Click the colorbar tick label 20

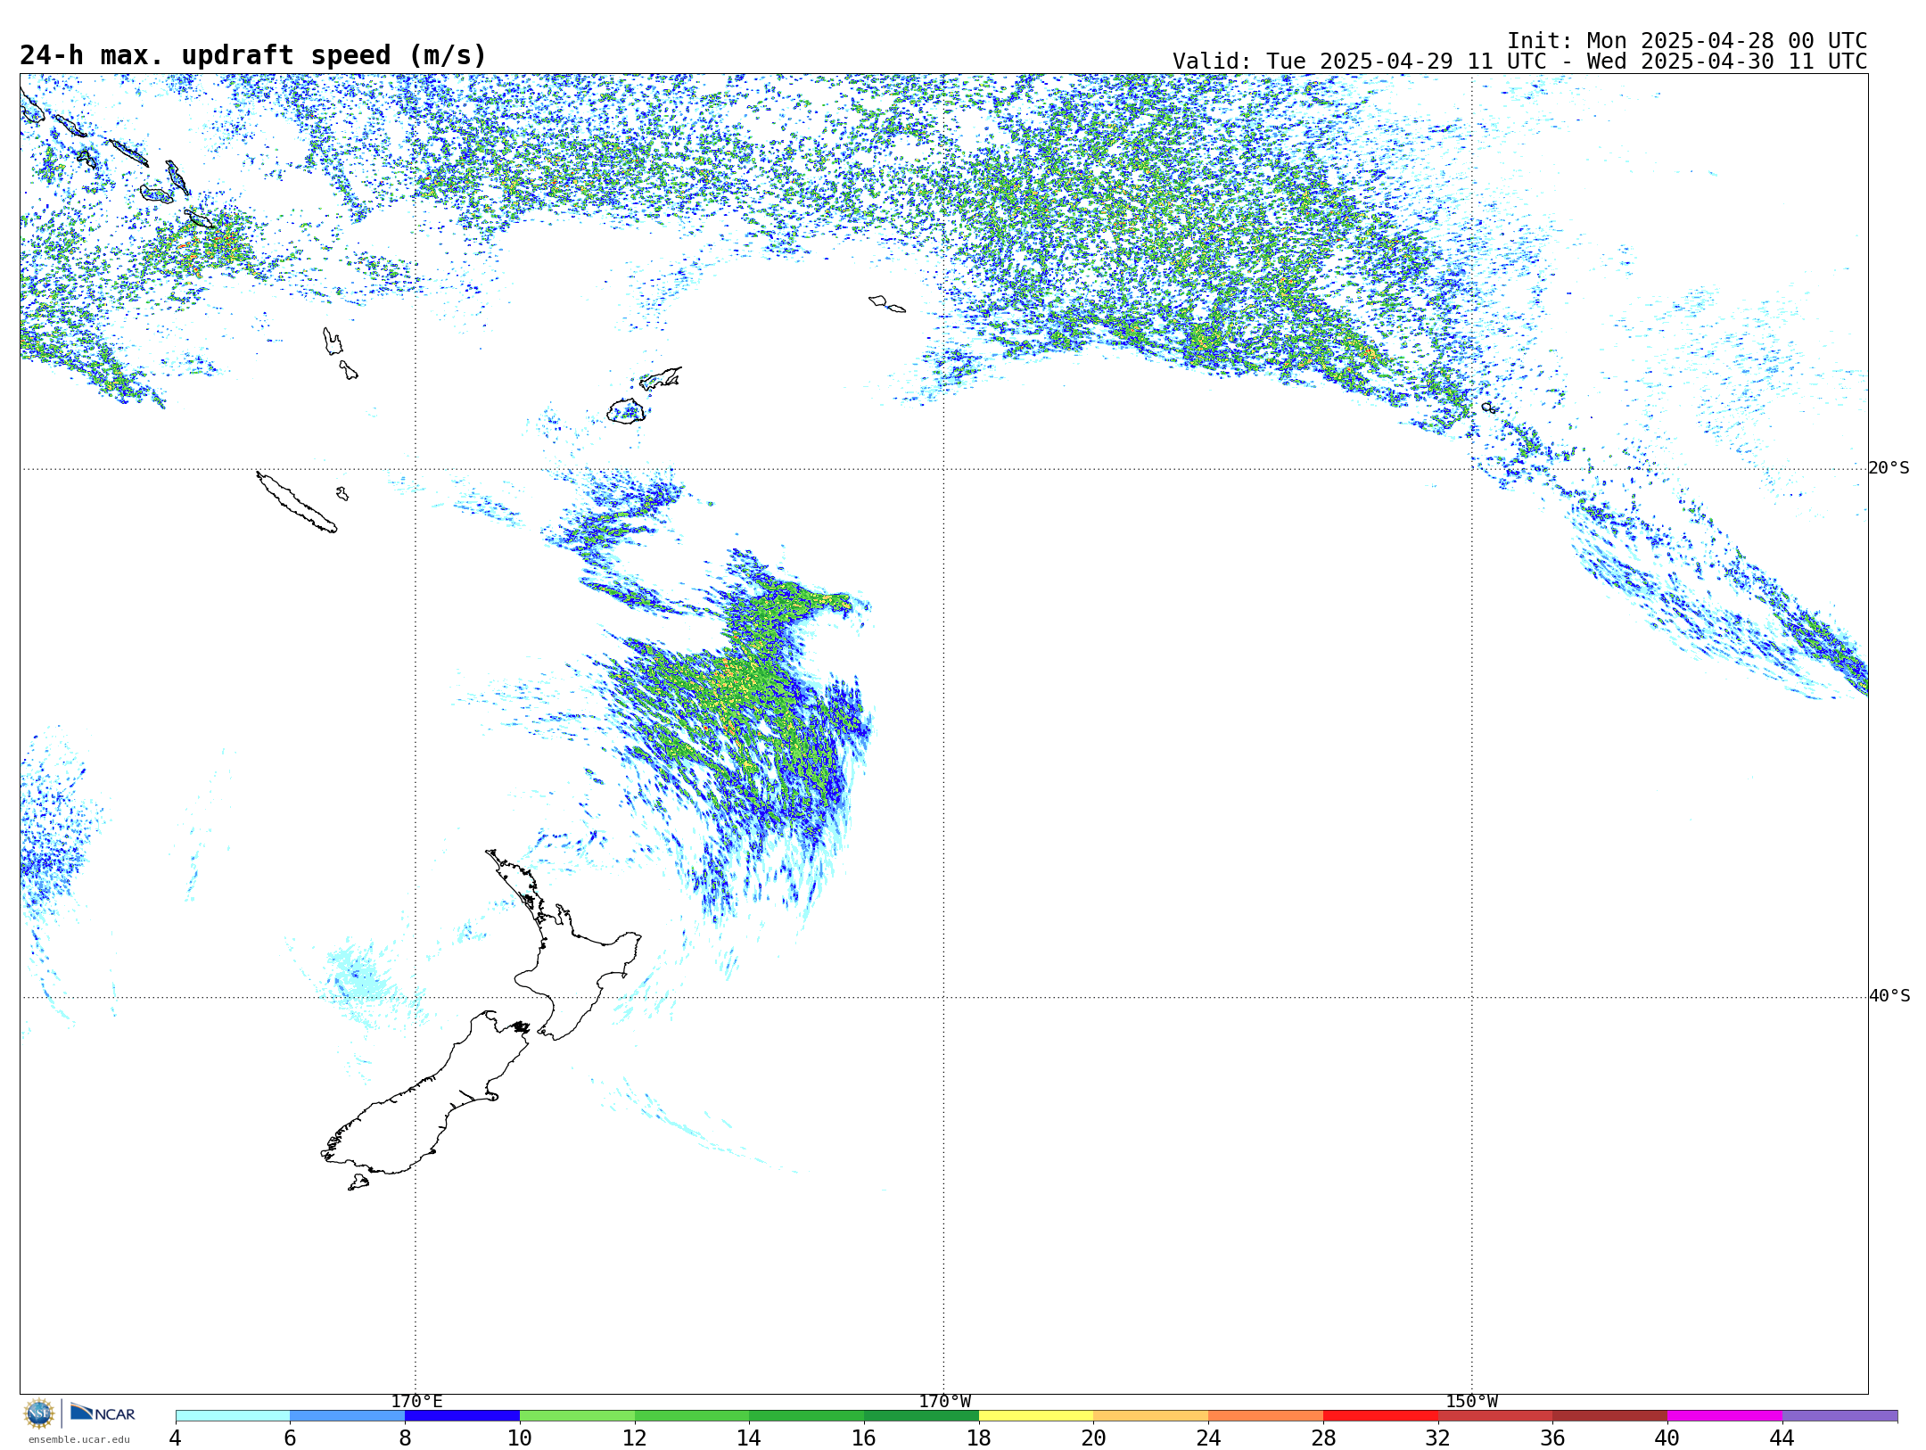(1094, 1438)
